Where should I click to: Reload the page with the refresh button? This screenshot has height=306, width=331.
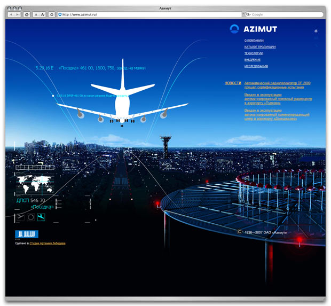pos(52,14)
